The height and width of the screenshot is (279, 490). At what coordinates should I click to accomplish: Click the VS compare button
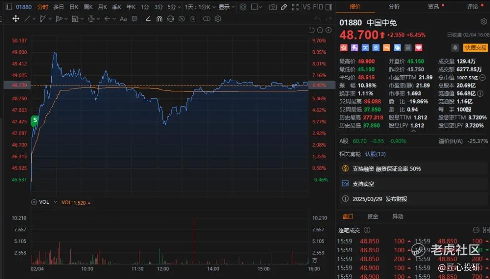coord(307,7)
